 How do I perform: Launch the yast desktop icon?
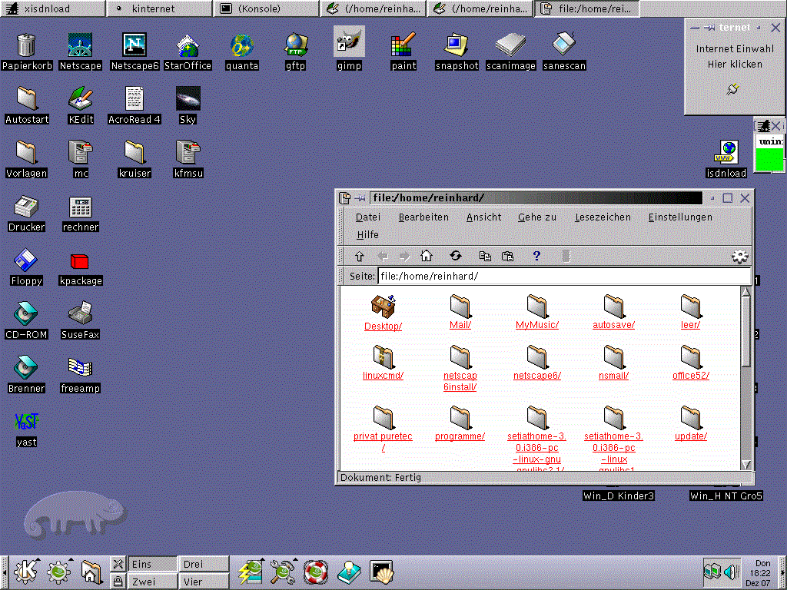tap(26, 422)
